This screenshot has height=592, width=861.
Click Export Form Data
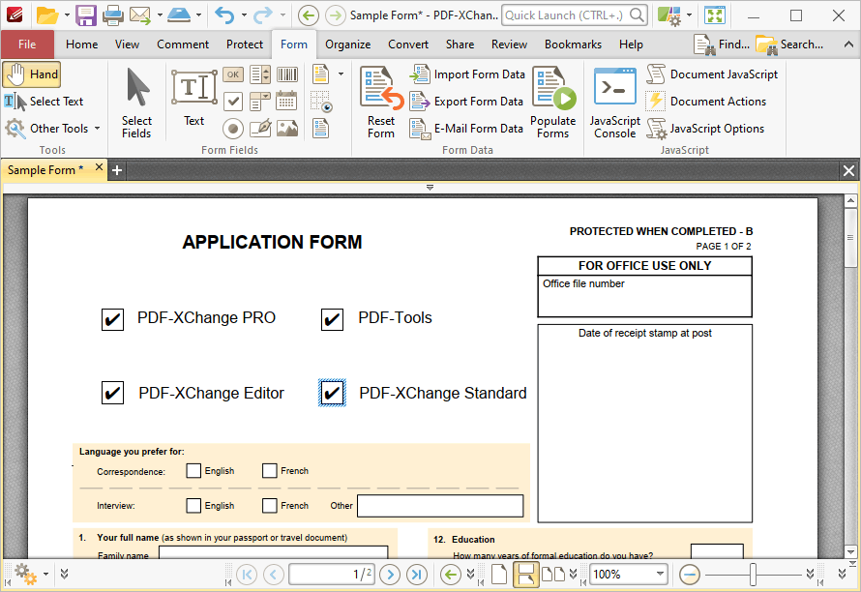click(466, 102)
